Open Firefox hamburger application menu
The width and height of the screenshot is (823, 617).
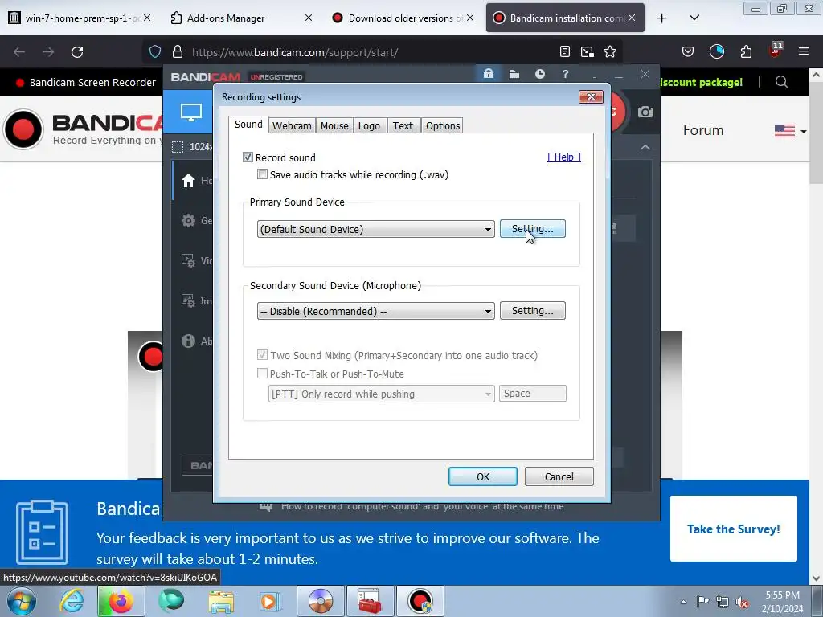tap(804, 52)
